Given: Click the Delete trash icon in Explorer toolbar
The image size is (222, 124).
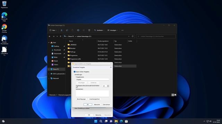Looking at the screenshot, I should point(89,30).
